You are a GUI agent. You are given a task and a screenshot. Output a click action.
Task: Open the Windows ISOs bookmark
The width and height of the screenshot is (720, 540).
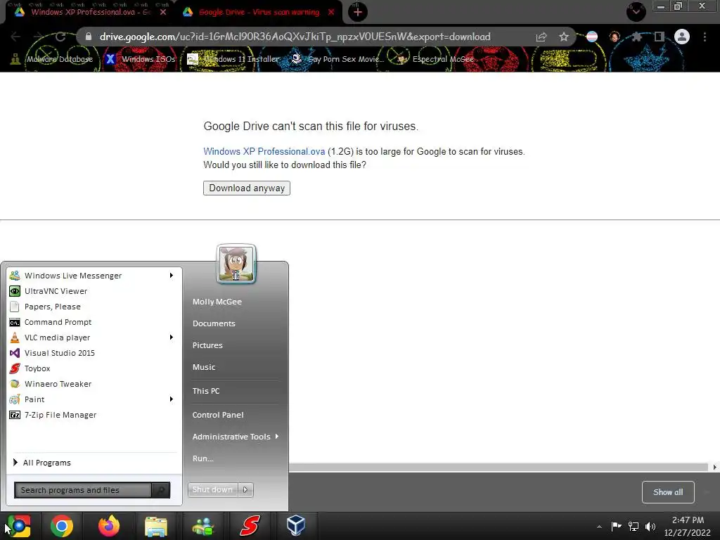[x=141, y=59]
